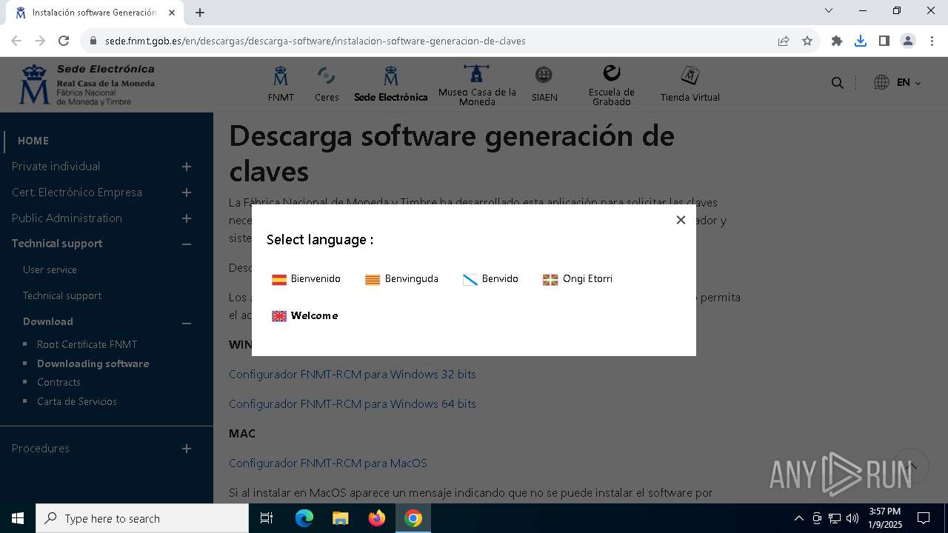Choose Welcome English language option
Viewport: 948px width, 533px height.
[x=304, y=316]
